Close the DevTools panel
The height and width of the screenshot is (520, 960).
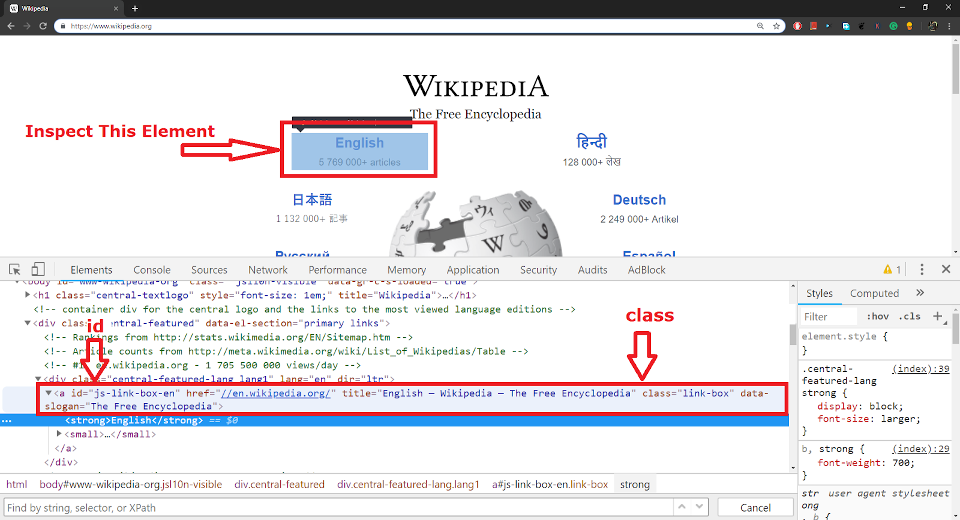946,269
